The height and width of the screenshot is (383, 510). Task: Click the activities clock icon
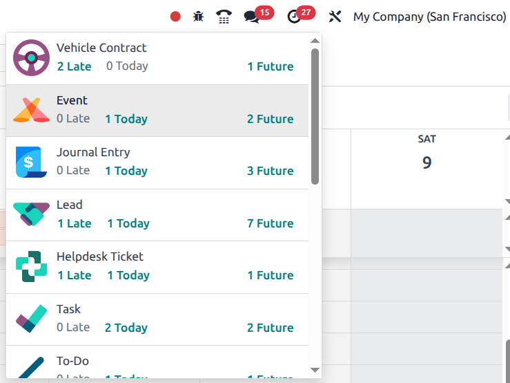coord(295,17)
